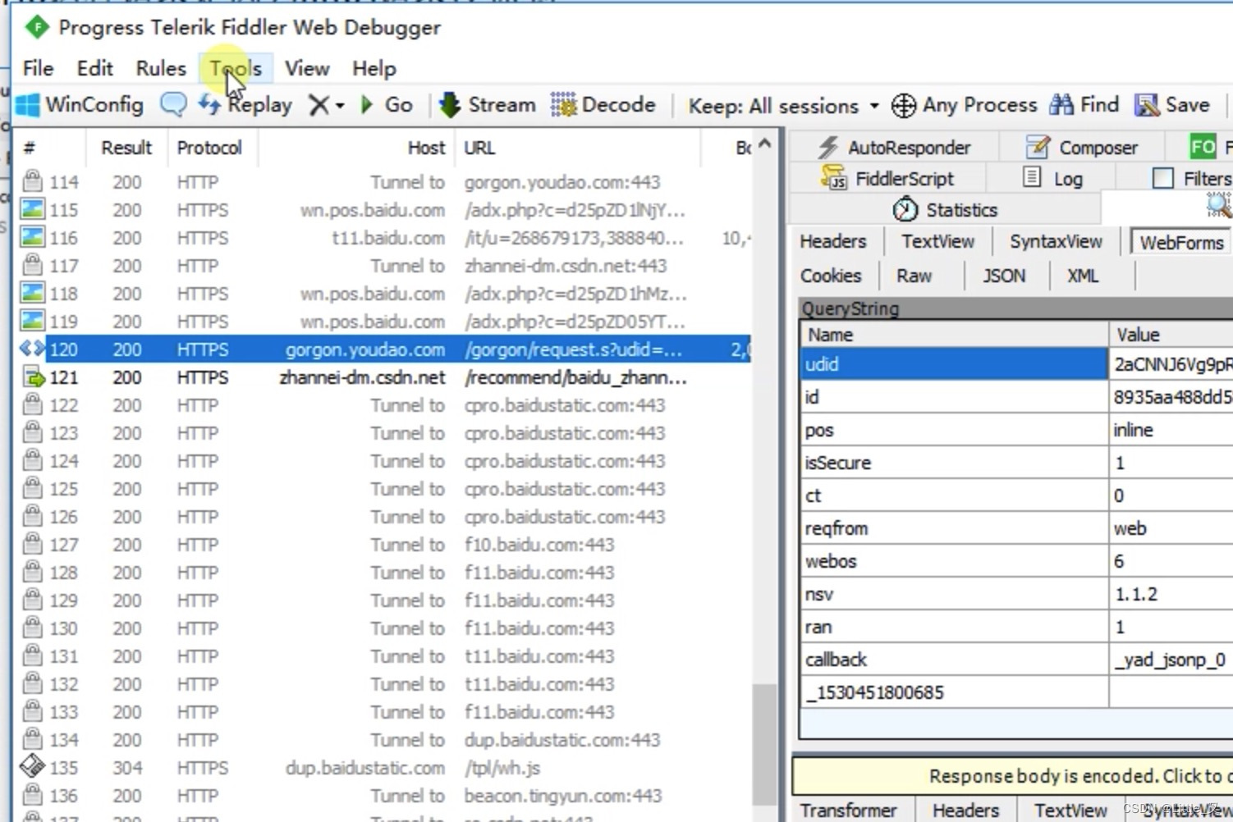Select session 134 tunnel to dup.baidustatic.com
1233x822 pixels.
(x=383, y=740)
